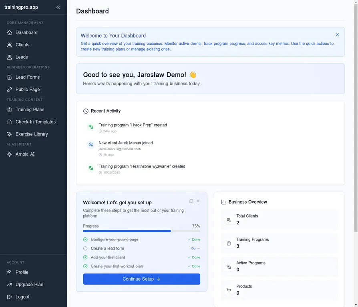Image resolution: width=358 pixels, height=307 pixels.
Task: Dismiss the Welcome to Your Dashboard banner
Action: (337, 35)
